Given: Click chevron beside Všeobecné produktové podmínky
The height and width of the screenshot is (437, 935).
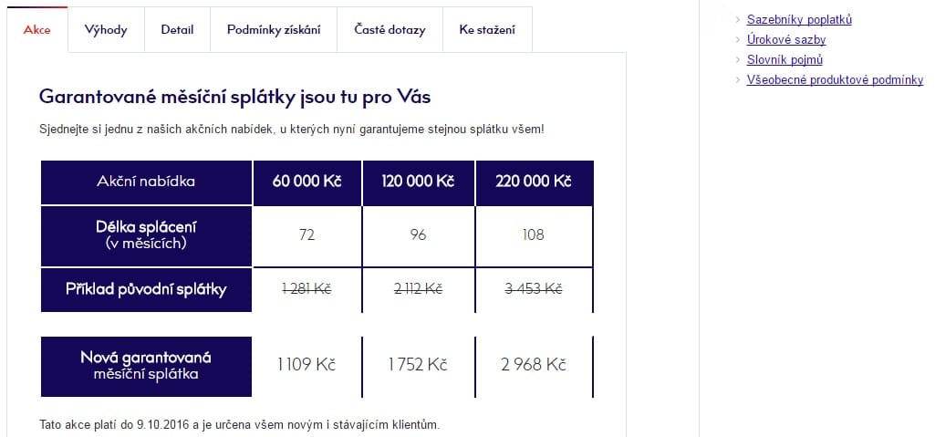Looking at the screenshot, I should pos(739,80).
